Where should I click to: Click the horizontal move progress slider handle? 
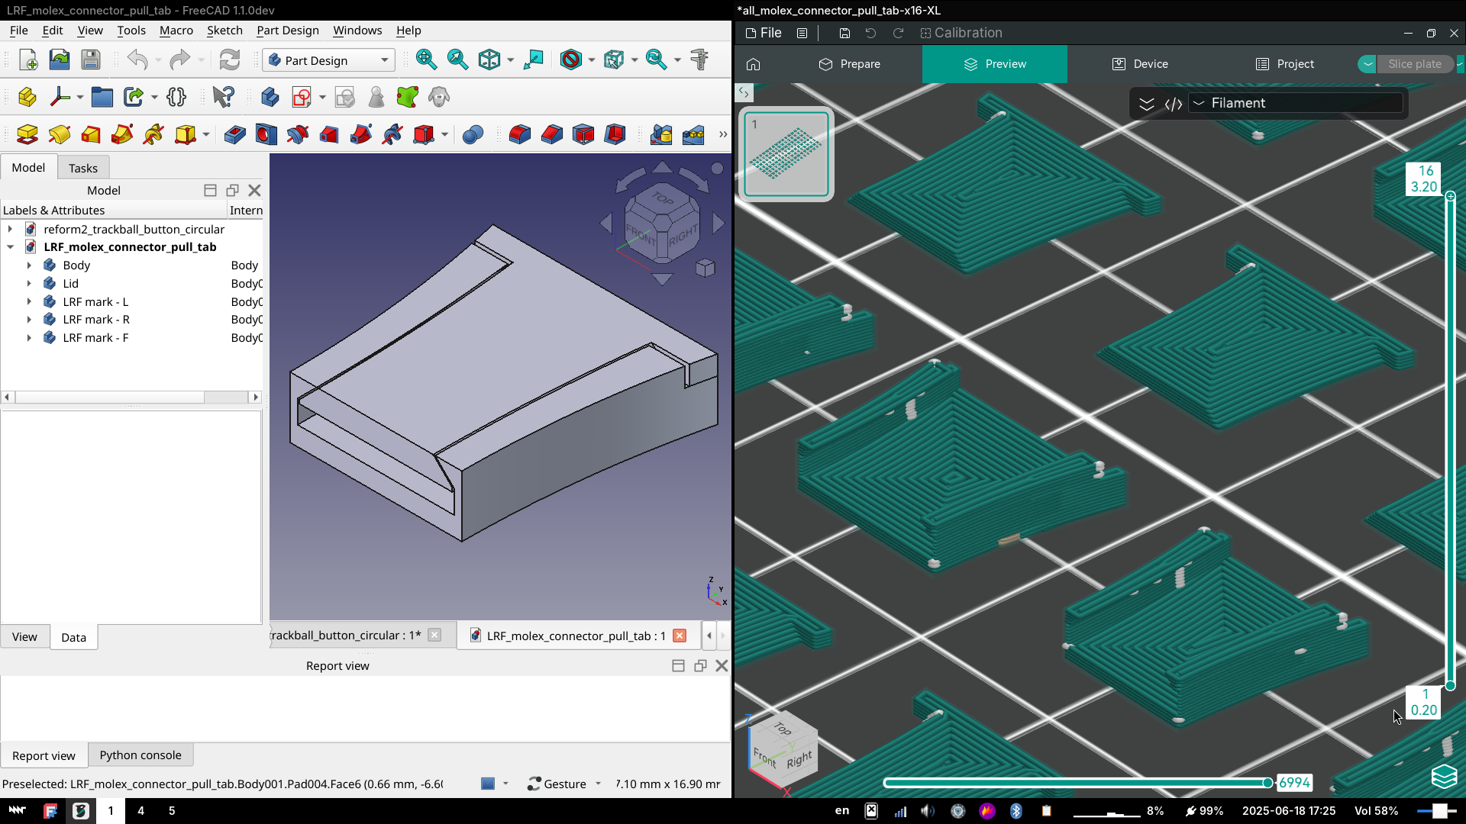point(1267,783)
